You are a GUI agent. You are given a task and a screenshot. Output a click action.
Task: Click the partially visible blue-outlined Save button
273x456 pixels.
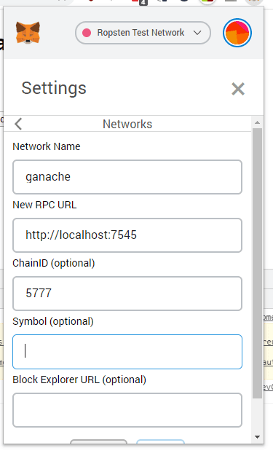[160, 441]
